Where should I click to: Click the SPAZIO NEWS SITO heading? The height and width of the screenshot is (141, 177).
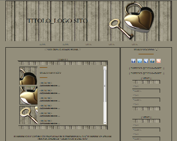(50, 73)
